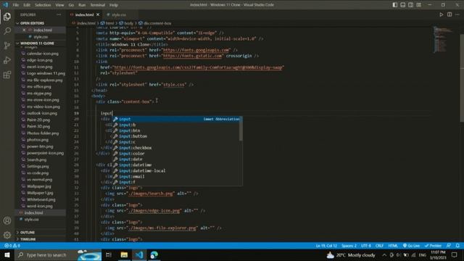464x261 pixels.
Task: Open Customize Layout icon
Action: 419,5
